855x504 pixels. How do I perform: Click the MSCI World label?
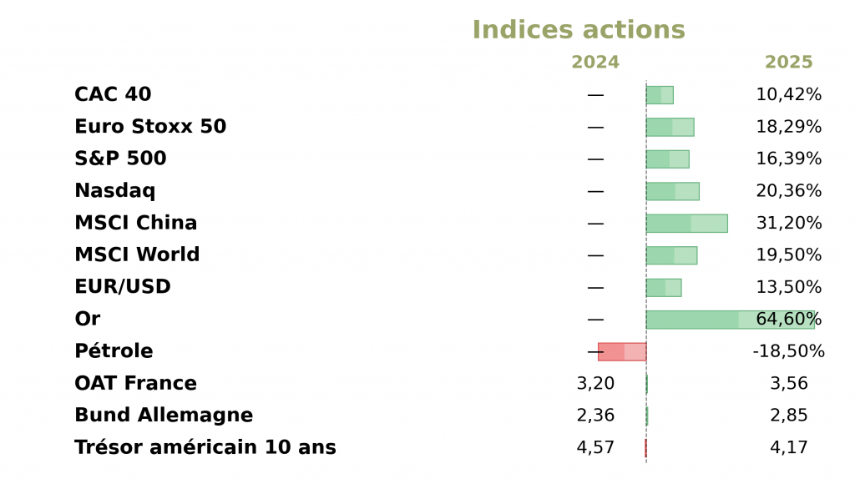click(x=137, y=255)
